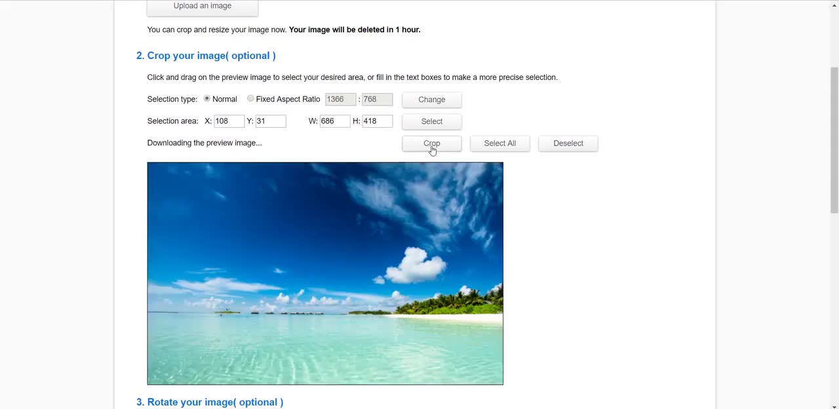The height and width of the screenshot is (409, 839).
Task: Click the Crop your image section heading
Action: tap(206, 56)
